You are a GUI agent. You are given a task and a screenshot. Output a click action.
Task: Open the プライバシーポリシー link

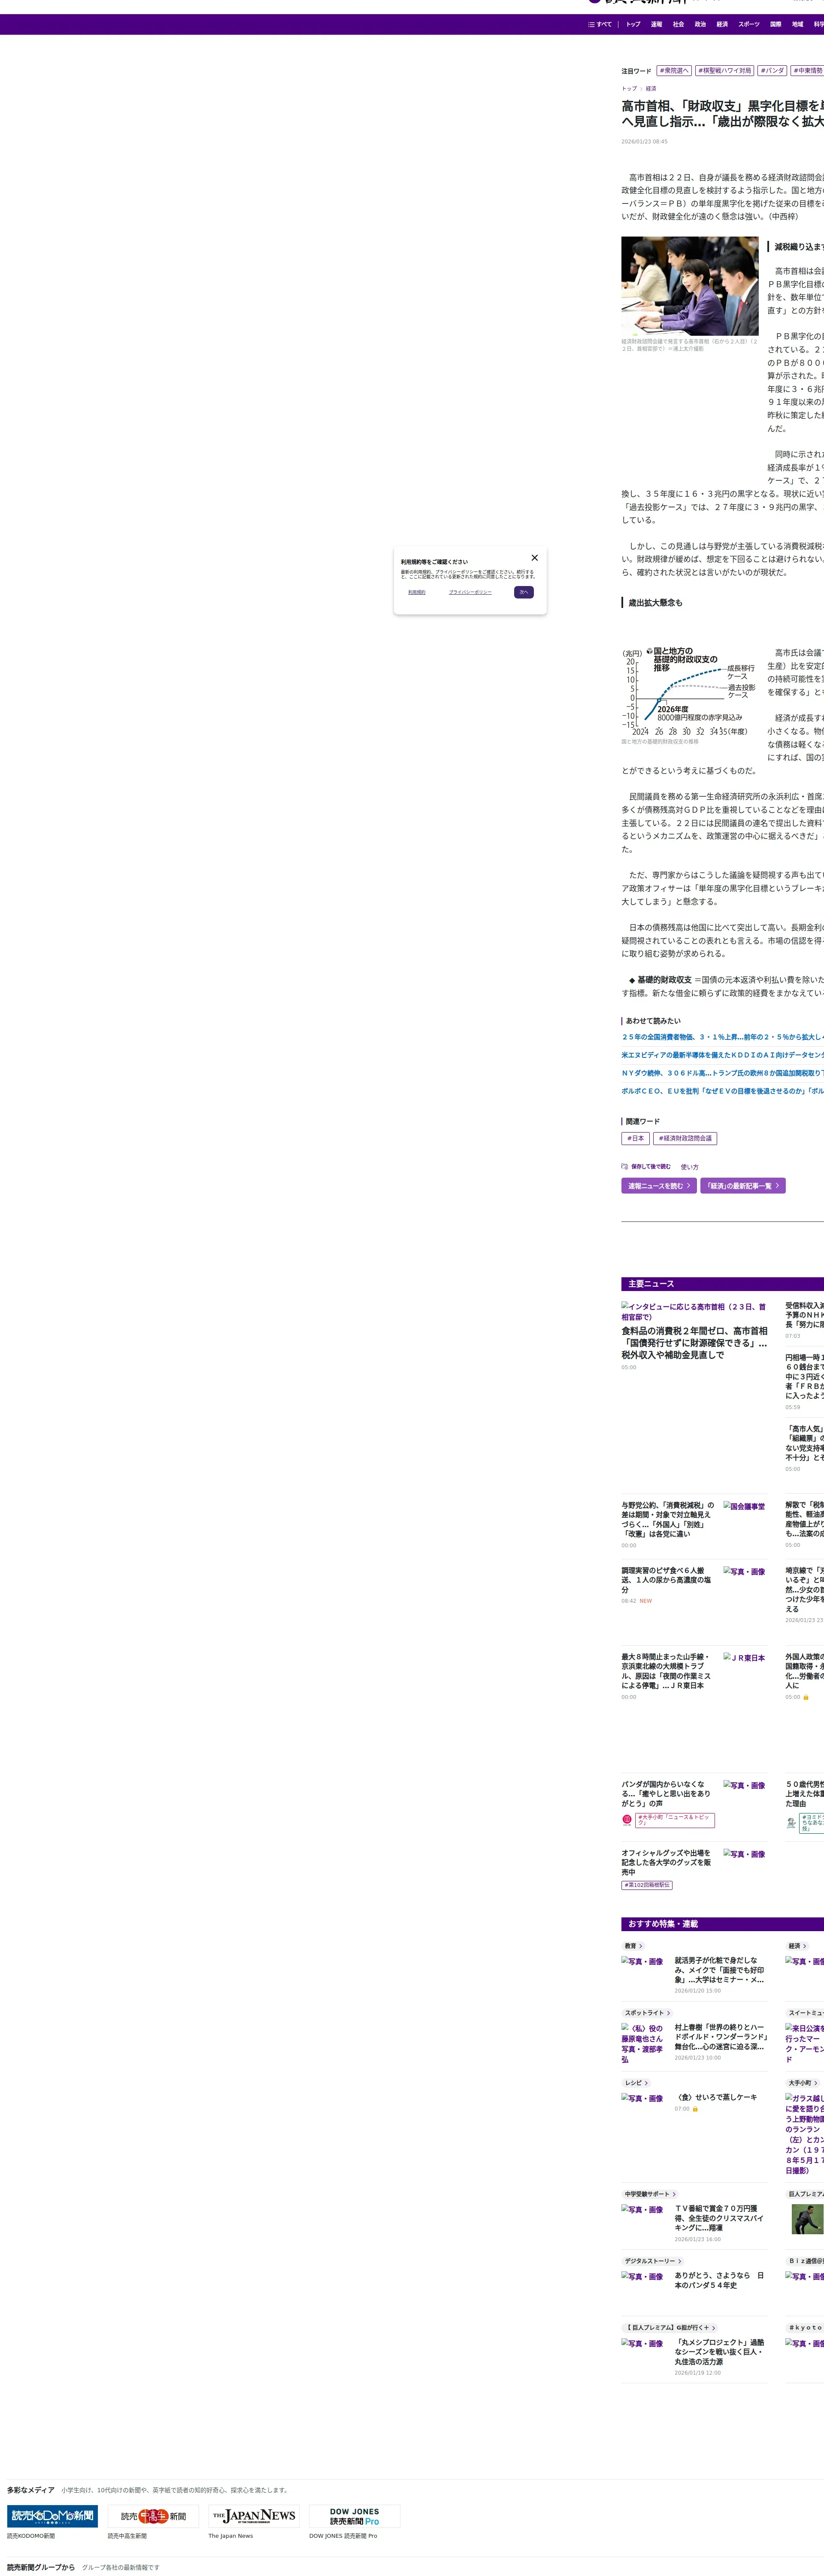(x=470, y=592)
